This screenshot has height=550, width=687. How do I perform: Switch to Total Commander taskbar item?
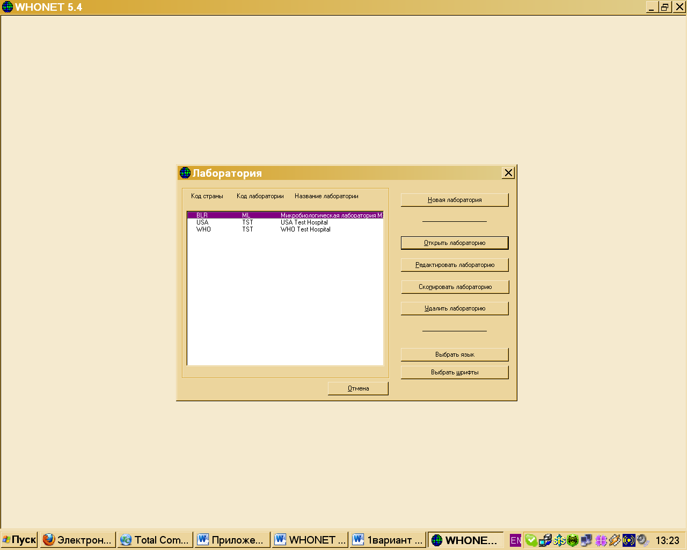click(x=155, y=540)
